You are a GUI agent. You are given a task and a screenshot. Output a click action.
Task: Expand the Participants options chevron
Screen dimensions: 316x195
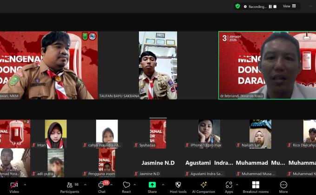tap(85, 185)
